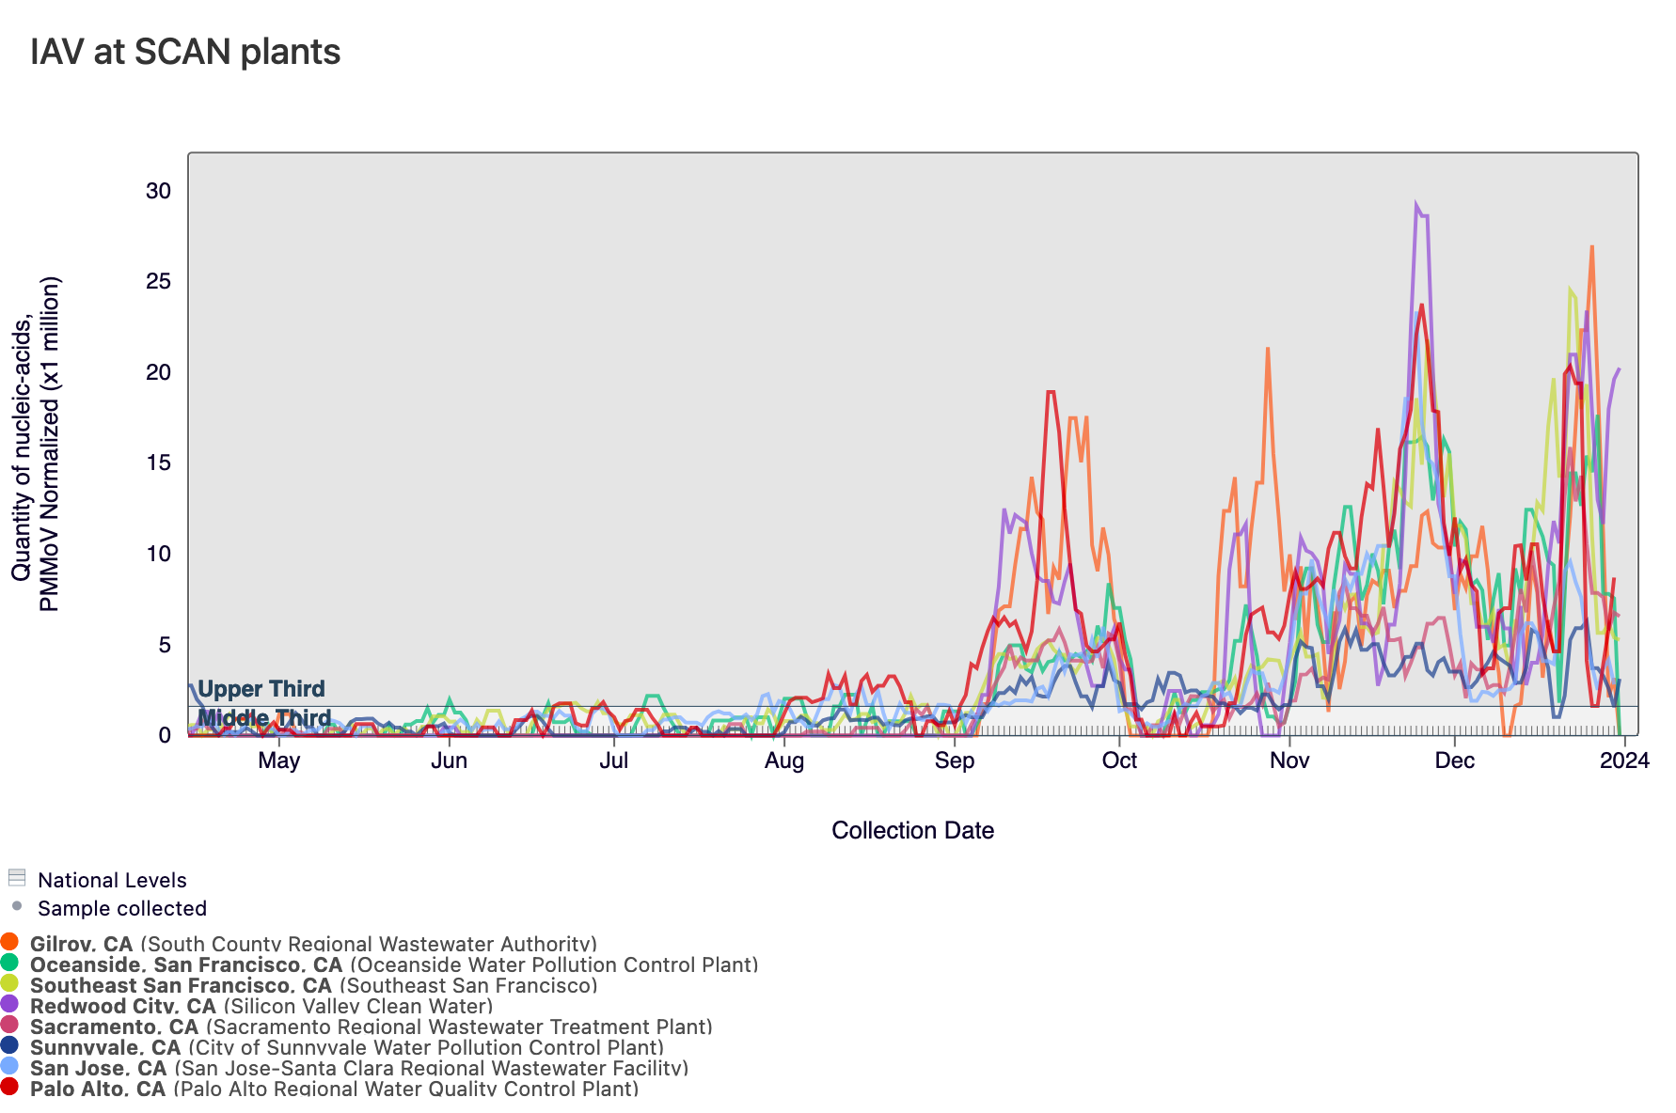The height and width of the screenshot is (1113, 1676).
Task: Click the red Palo Alto legend dot
Action: click(9, 1087)
